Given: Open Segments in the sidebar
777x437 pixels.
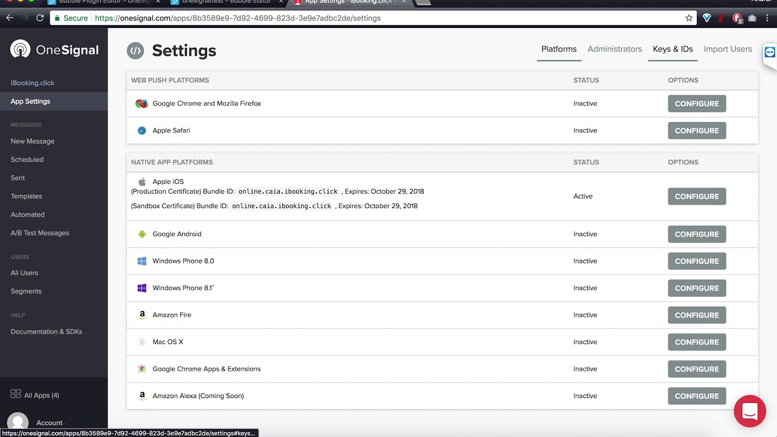Looking at the screenshot, I should click(x=26, y=291).
